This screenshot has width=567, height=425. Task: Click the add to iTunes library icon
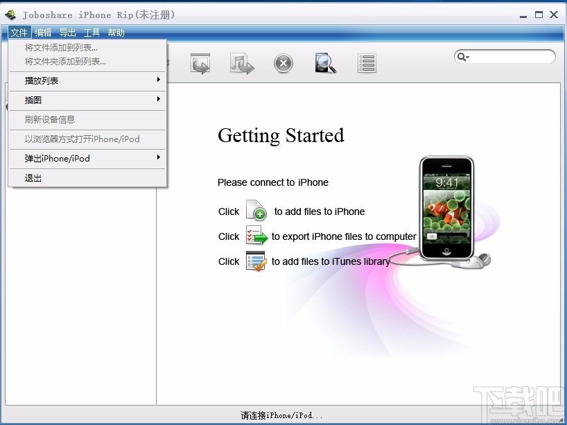[x=256, y=261]
